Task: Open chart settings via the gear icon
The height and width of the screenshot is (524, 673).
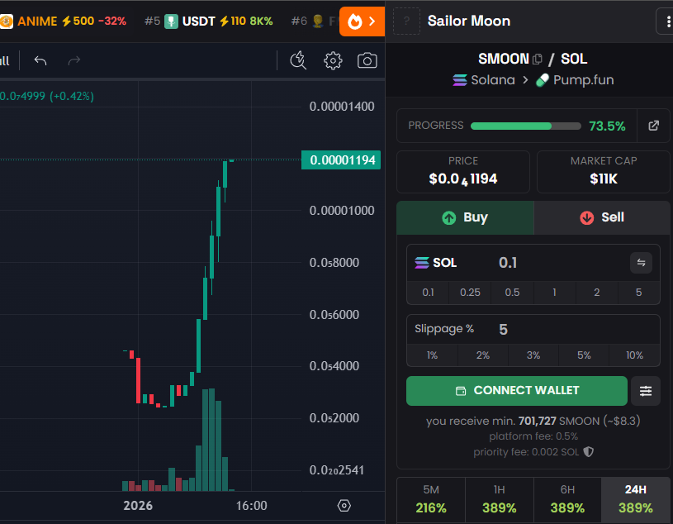Action: [333, 60]
